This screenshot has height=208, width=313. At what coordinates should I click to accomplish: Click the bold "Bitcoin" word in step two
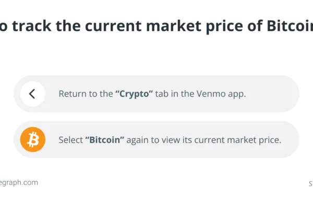103,140
